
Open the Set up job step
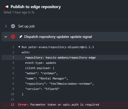tap(26, 26)
